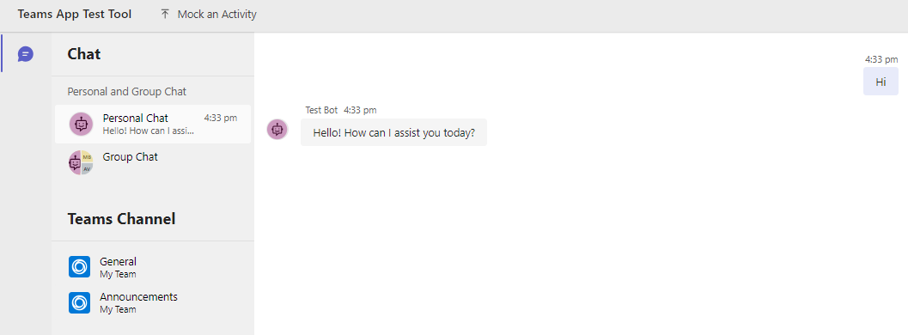Click the Teams App Test Tool title
Image resolution: width=908 pixels, height=335 pixels.
point(75,14)
